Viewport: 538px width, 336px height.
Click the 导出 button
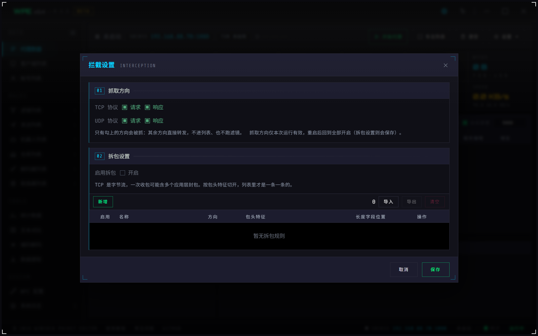pos(412,202)
